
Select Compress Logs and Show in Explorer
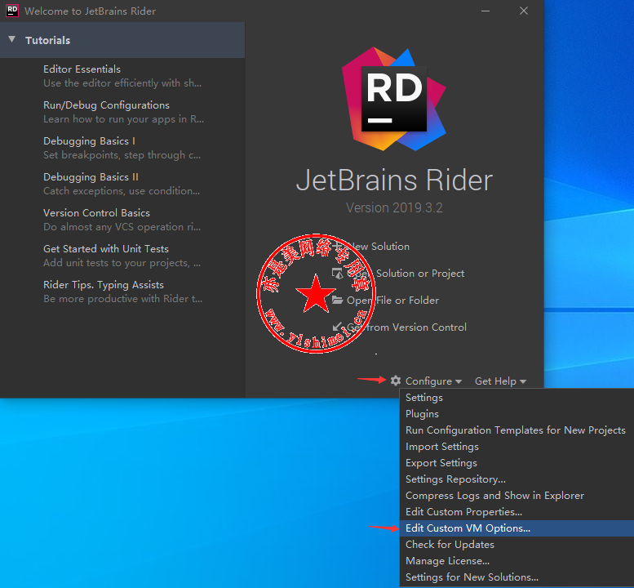(517, 496)
